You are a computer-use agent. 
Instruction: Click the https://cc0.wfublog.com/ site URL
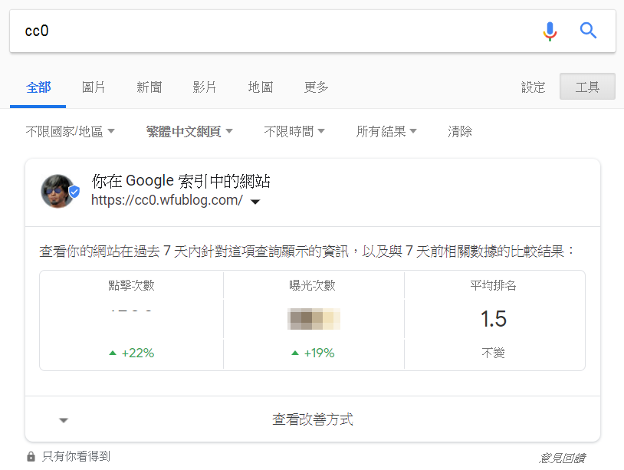point(167,200)
